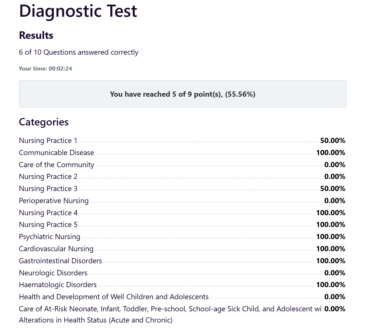The image size is (383, 328).
Task: Select the Nursing Practice 1 category row
Action: (x=182, y=141)
